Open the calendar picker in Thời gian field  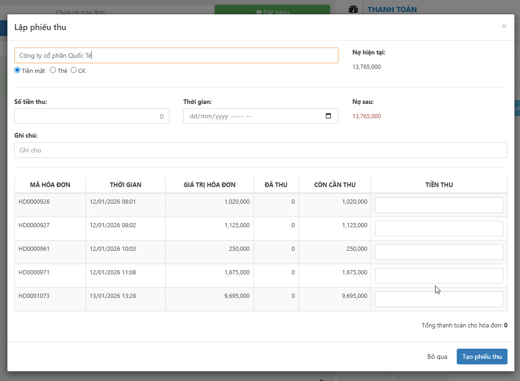coord(328,116)
